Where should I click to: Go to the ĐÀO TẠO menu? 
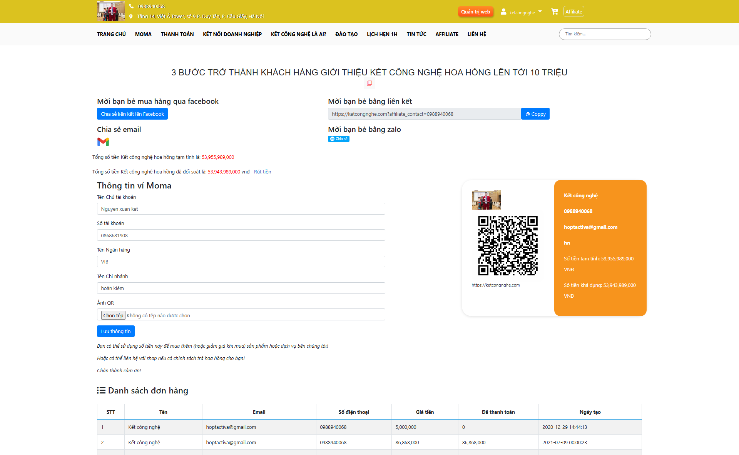(346, 34)
